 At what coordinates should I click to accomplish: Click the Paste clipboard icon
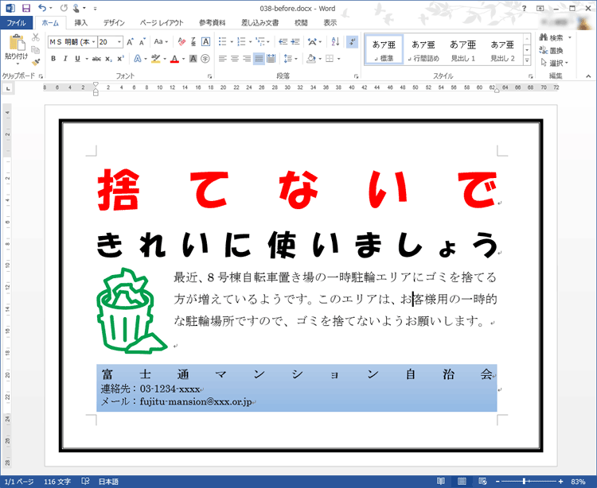click(17, 43)
